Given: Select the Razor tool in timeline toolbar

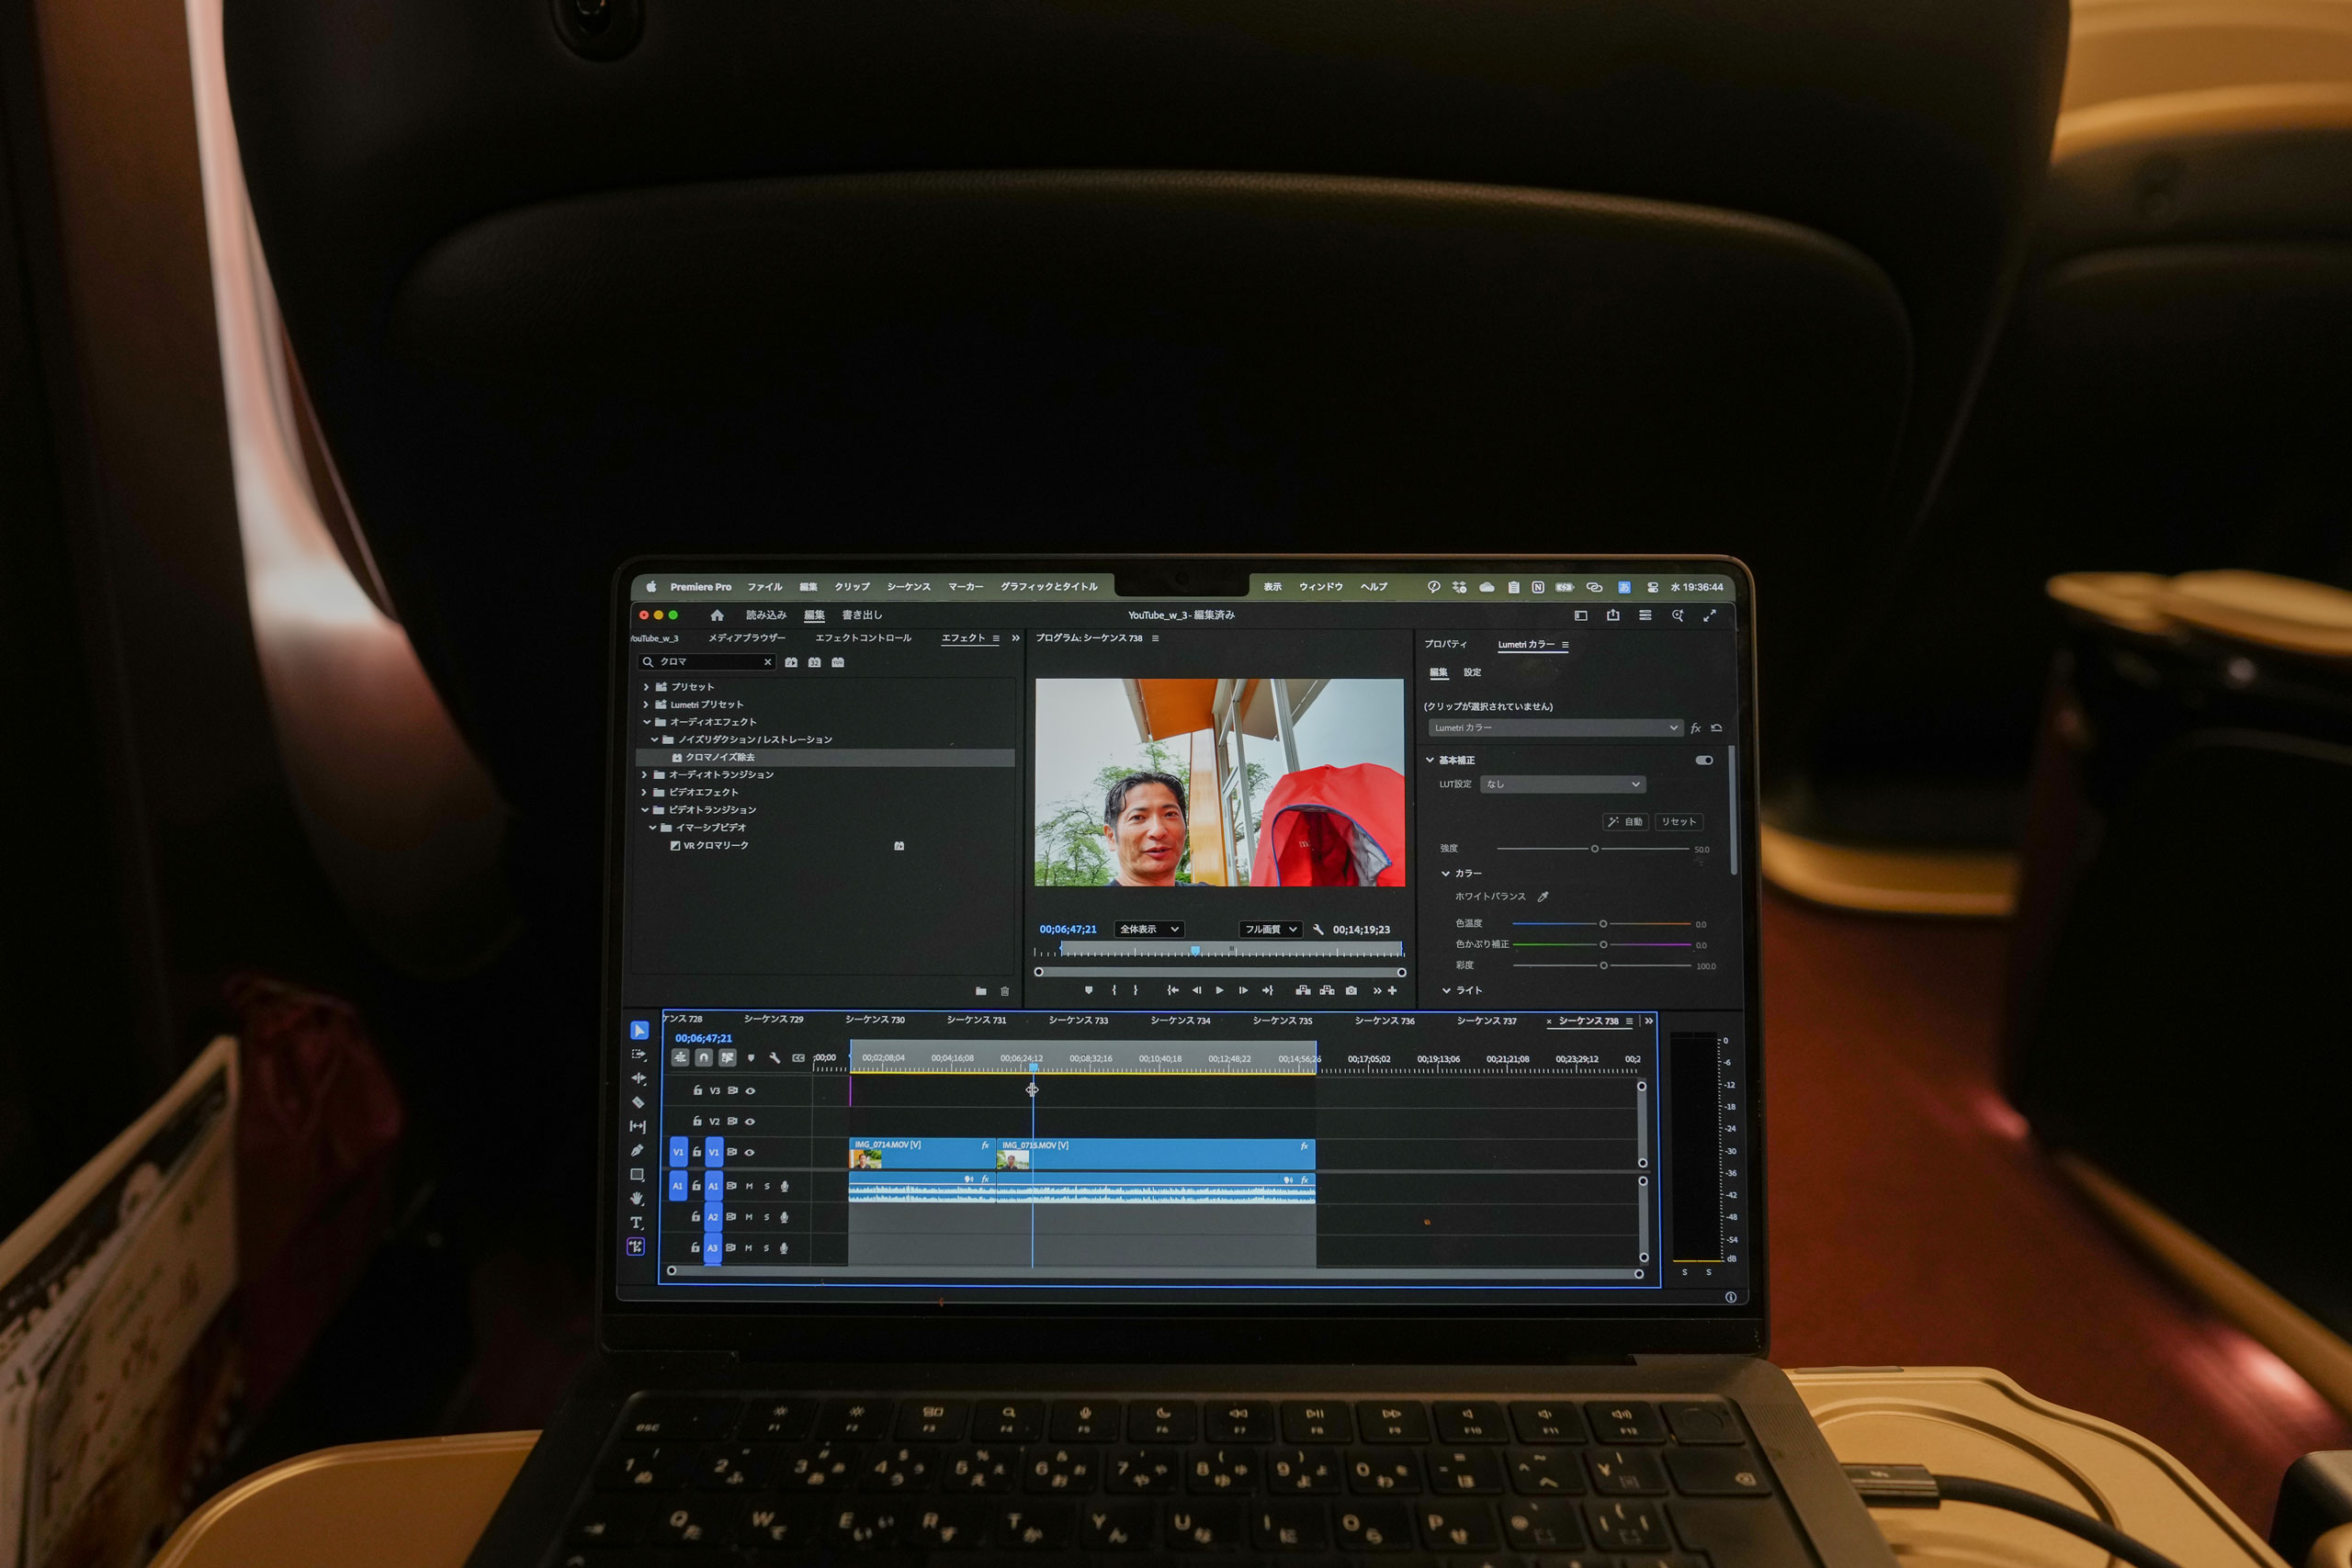Looking at the screenshot, I should click(x=637, y=1102).
